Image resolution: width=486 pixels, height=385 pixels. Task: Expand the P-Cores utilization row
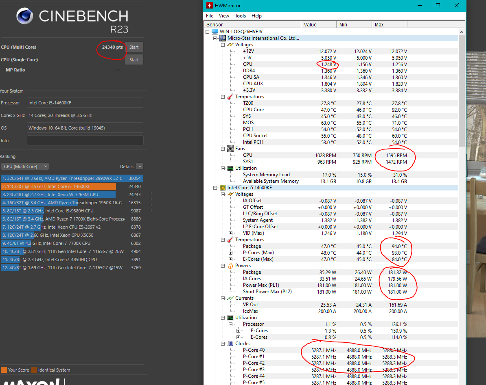coord(239,331)
